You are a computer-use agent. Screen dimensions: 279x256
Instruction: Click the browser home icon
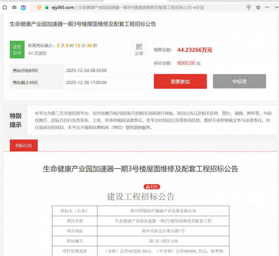[5, 7]
